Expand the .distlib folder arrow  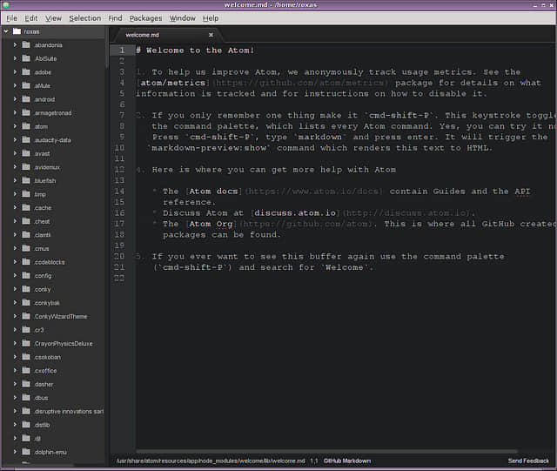click(x=15, y=425)
